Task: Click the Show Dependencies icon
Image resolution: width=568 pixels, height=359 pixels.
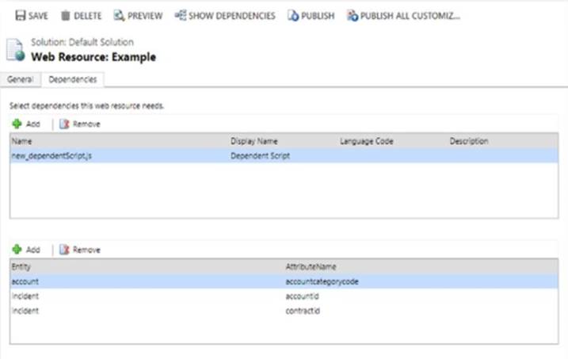Action: coord(181,16)
